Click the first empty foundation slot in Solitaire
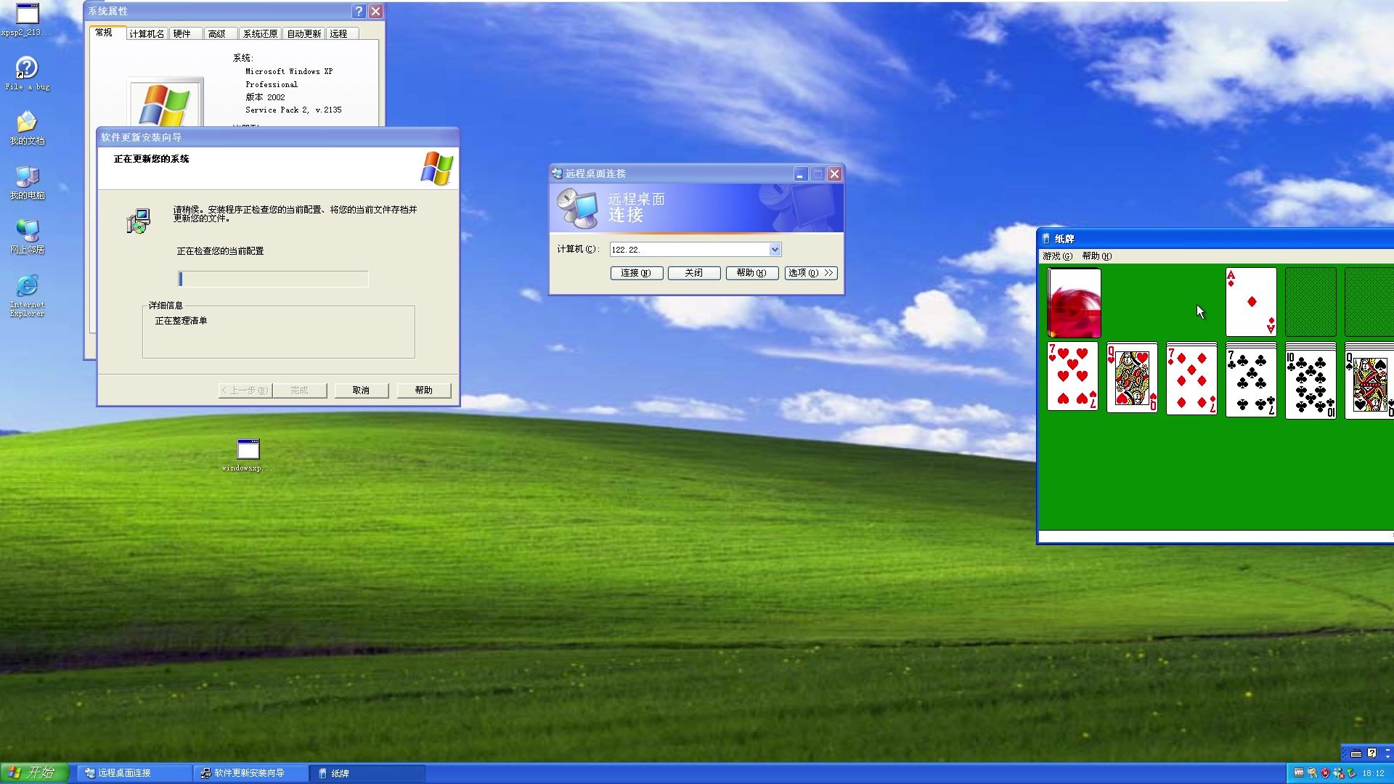 coord(1311,302)
